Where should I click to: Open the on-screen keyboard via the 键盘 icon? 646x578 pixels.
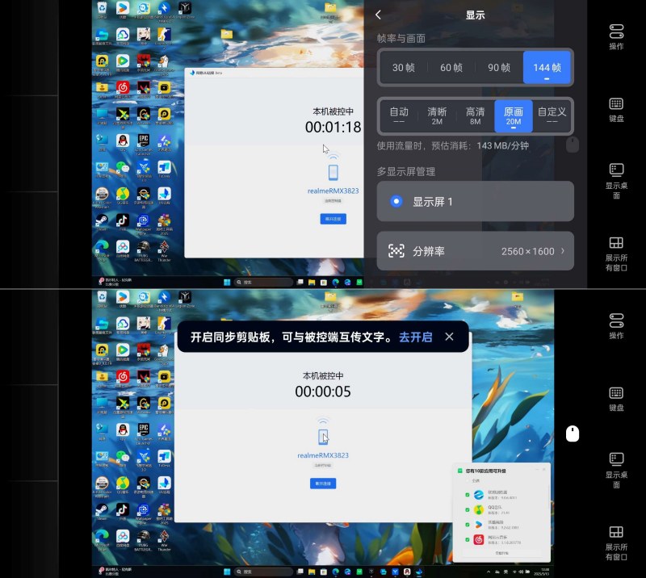point(617,105)
